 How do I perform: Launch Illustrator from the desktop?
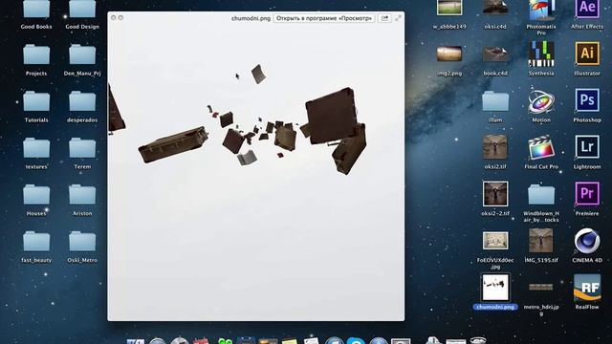587,54
